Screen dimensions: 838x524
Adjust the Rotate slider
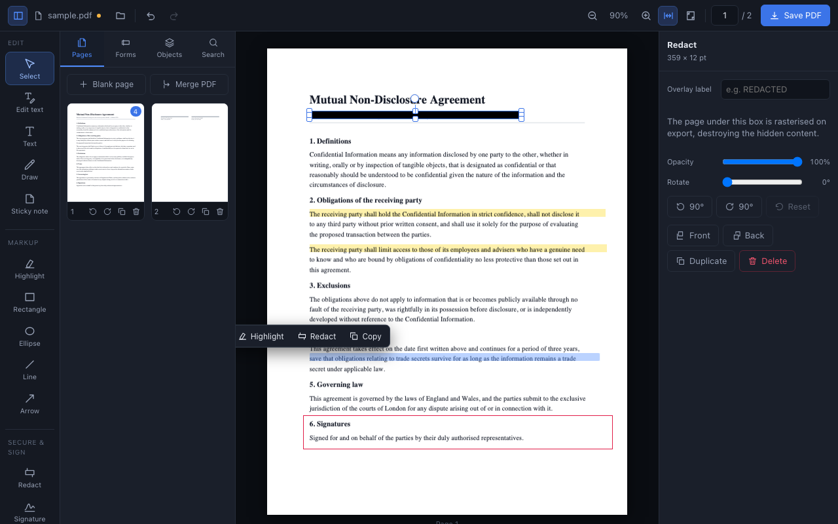(763, 182)
